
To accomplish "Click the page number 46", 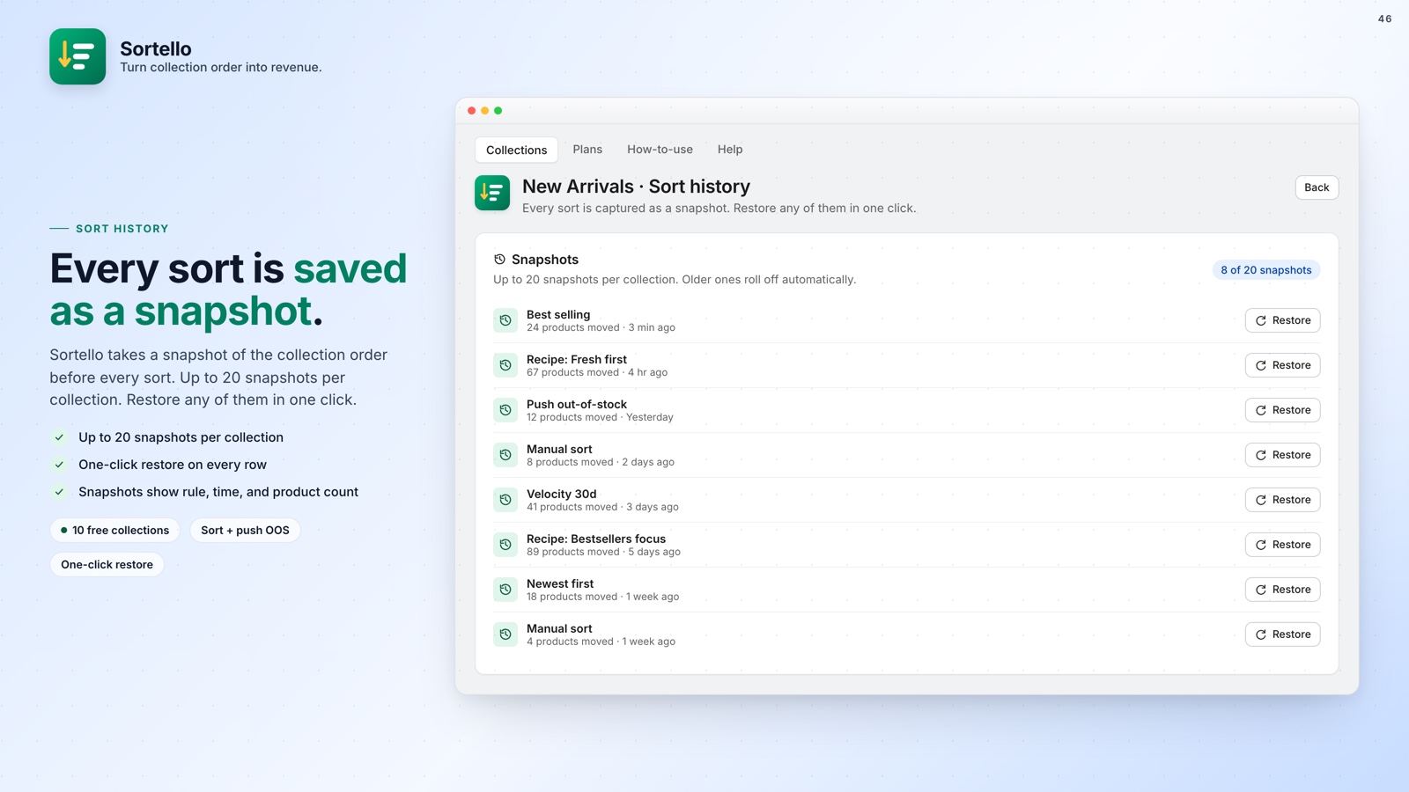I will tap(1384, 18).
